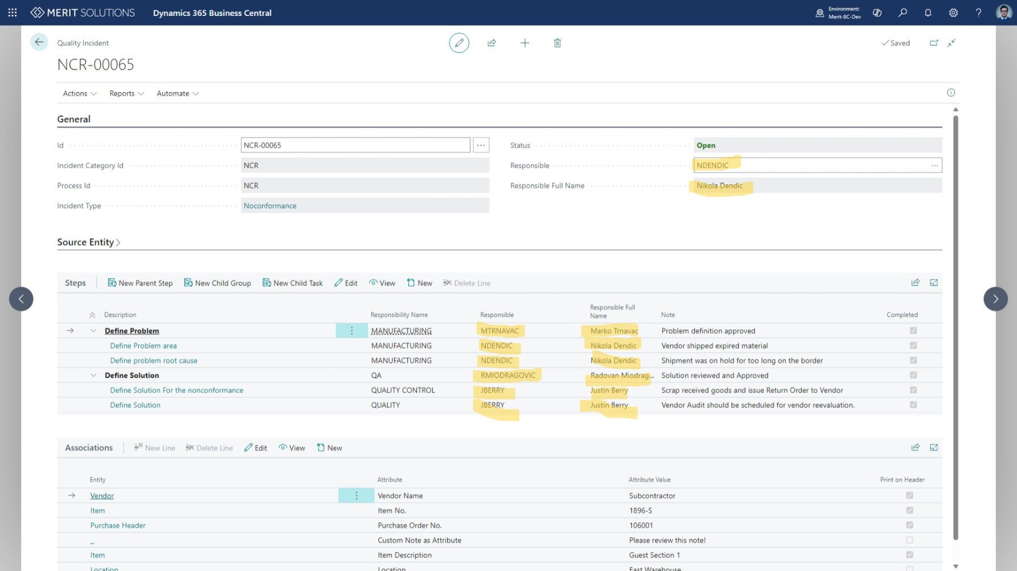Toggle Completed checkbox for Define Problem row
This screenshot has width=1017, height=571.
pyautogui.click(x=913, y=330)
